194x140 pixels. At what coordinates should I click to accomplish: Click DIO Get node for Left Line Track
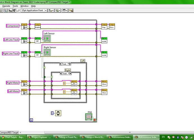pos(38,40)
